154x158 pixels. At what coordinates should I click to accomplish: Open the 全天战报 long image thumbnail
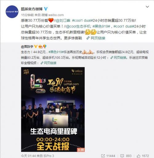pos(53,109)
